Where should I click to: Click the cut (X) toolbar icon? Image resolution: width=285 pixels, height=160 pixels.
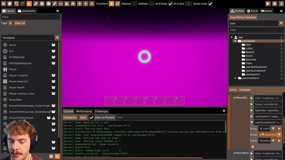pos(4,4)
